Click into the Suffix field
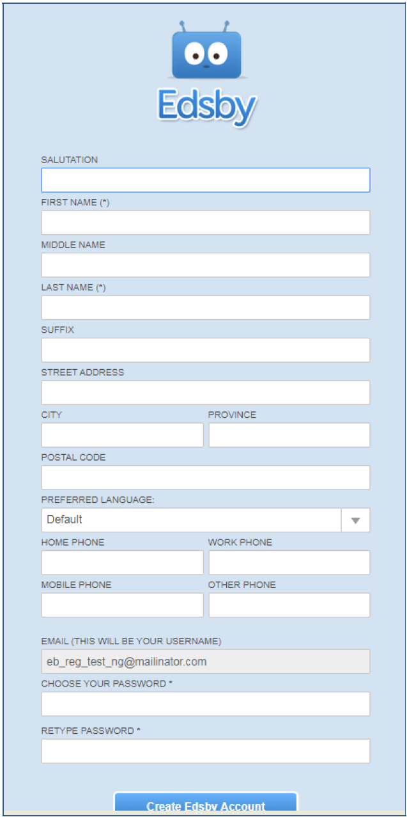 [x=206, y=350]
